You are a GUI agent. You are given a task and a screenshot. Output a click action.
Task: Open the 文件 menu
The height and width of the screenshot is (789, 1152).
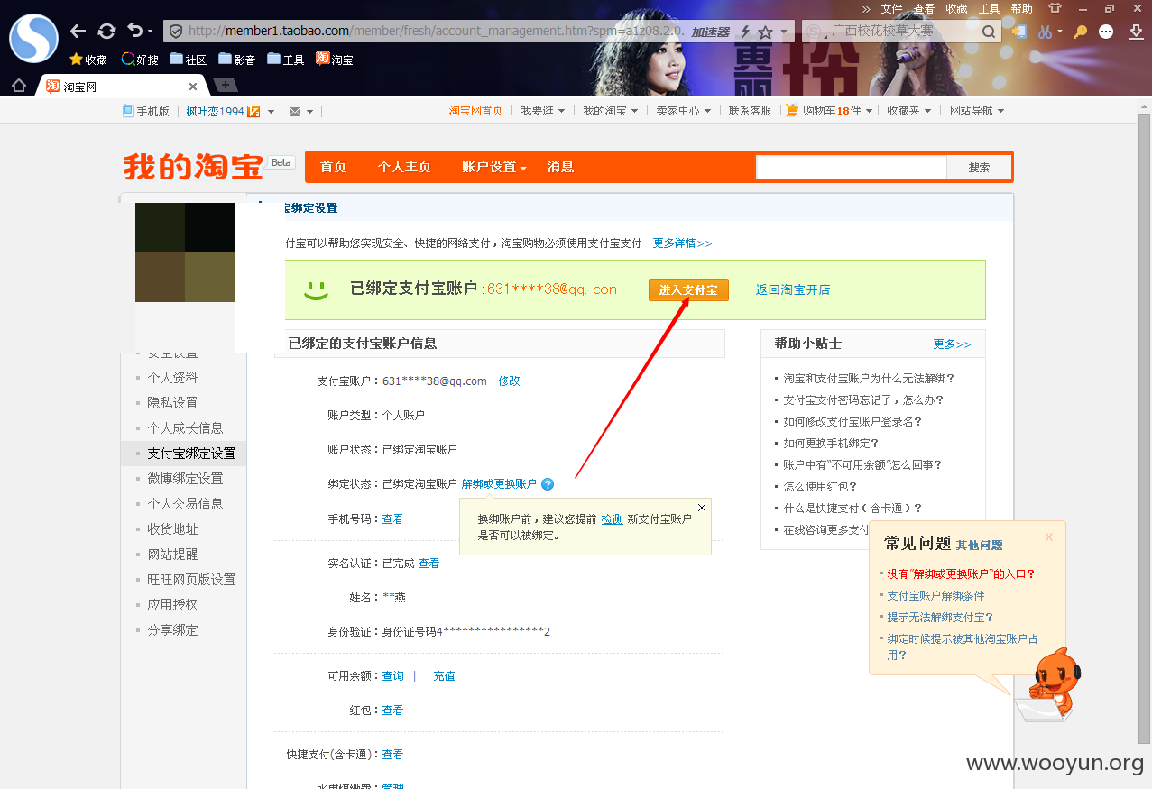point(891,8)
